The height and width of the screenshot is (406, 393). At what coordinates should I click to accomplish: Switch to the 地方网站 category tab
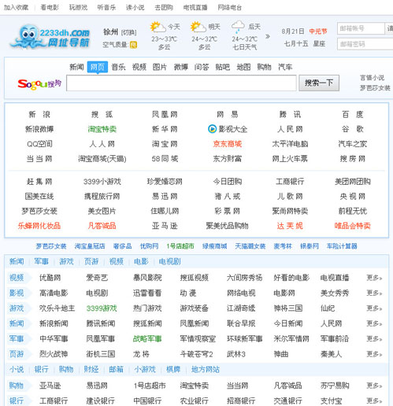(x=206, y=370)
